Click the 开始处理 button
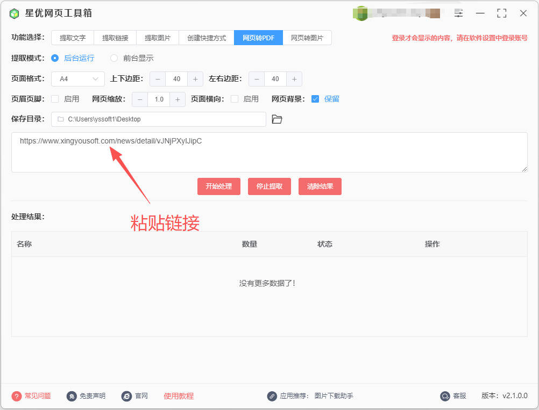539x410 pixels. pyautogui.click(x=218, y=186)
